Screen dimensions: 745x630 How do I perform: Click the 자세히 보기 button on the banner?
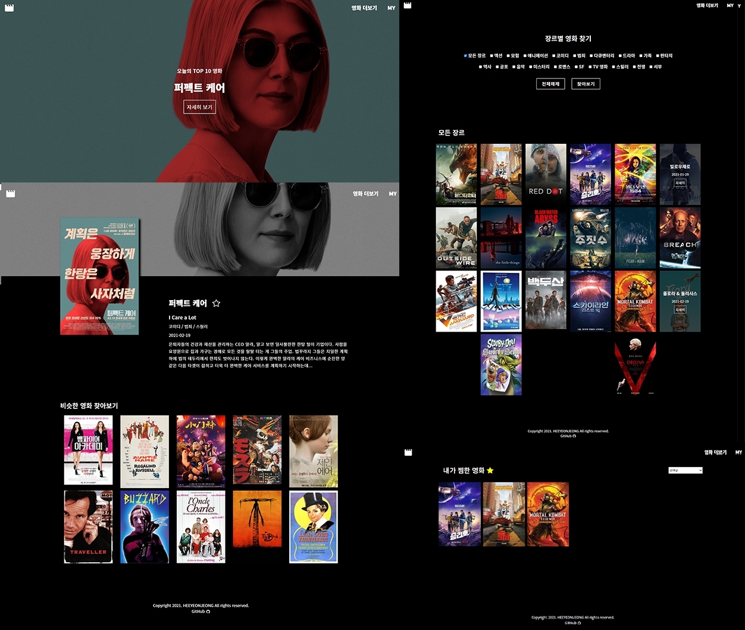pos(199,107)
